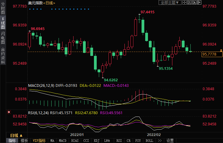The image size is (223, 143).
Task: Open the 全部主题 theme dropdown
Action: pyautogui.click(x=170, y=3)
